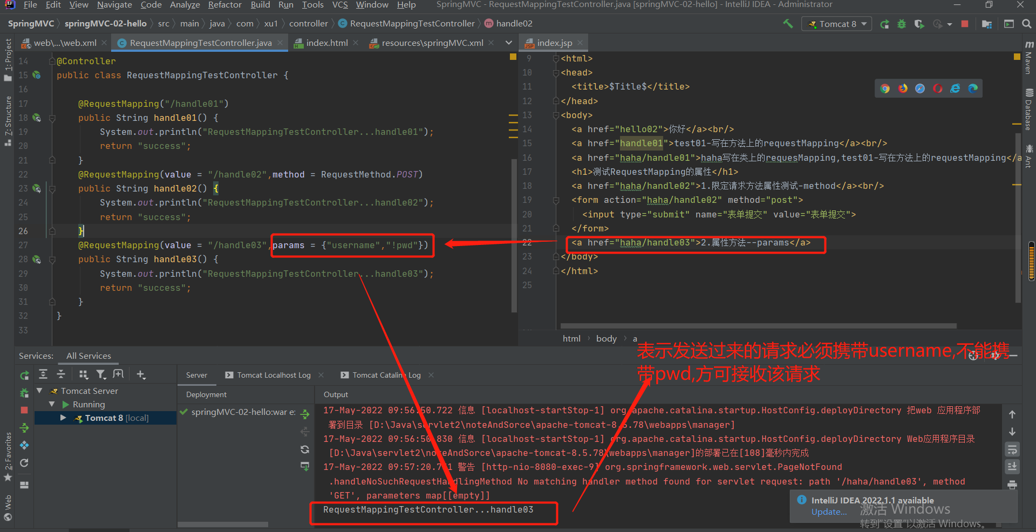Fold body tag at line 13 in index.jsp
This screenshot has height=532, width=1036.
556,115
